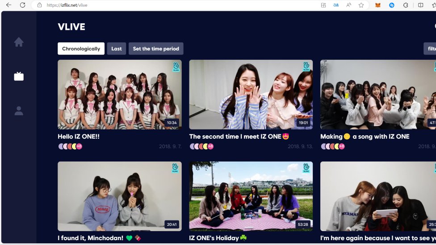Viewport: 436px width, 245px height.
Task: Click VLIVE logo badge on IZ ONE's Holiday thumbnail
Action: 306,168
